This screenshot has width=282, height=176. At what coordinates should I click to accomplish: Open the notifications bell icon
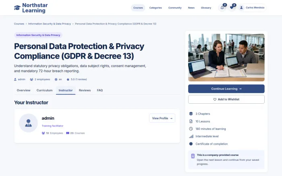(x=222, y=8)
